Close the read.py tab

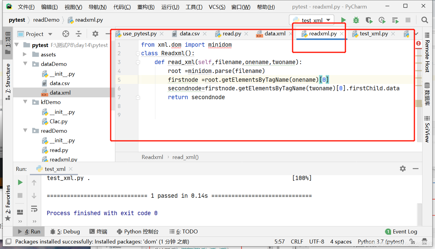click(x=246, y=34)
